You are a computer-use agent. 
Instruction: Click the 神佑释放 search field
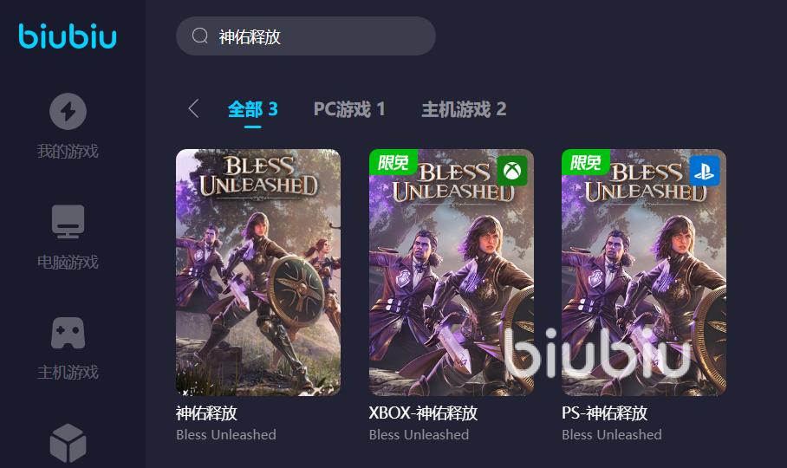click(306, 36)
